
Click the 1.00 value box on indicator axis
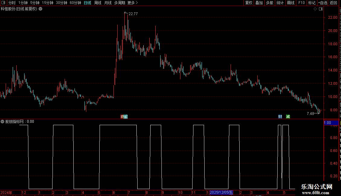coord(331,123)
